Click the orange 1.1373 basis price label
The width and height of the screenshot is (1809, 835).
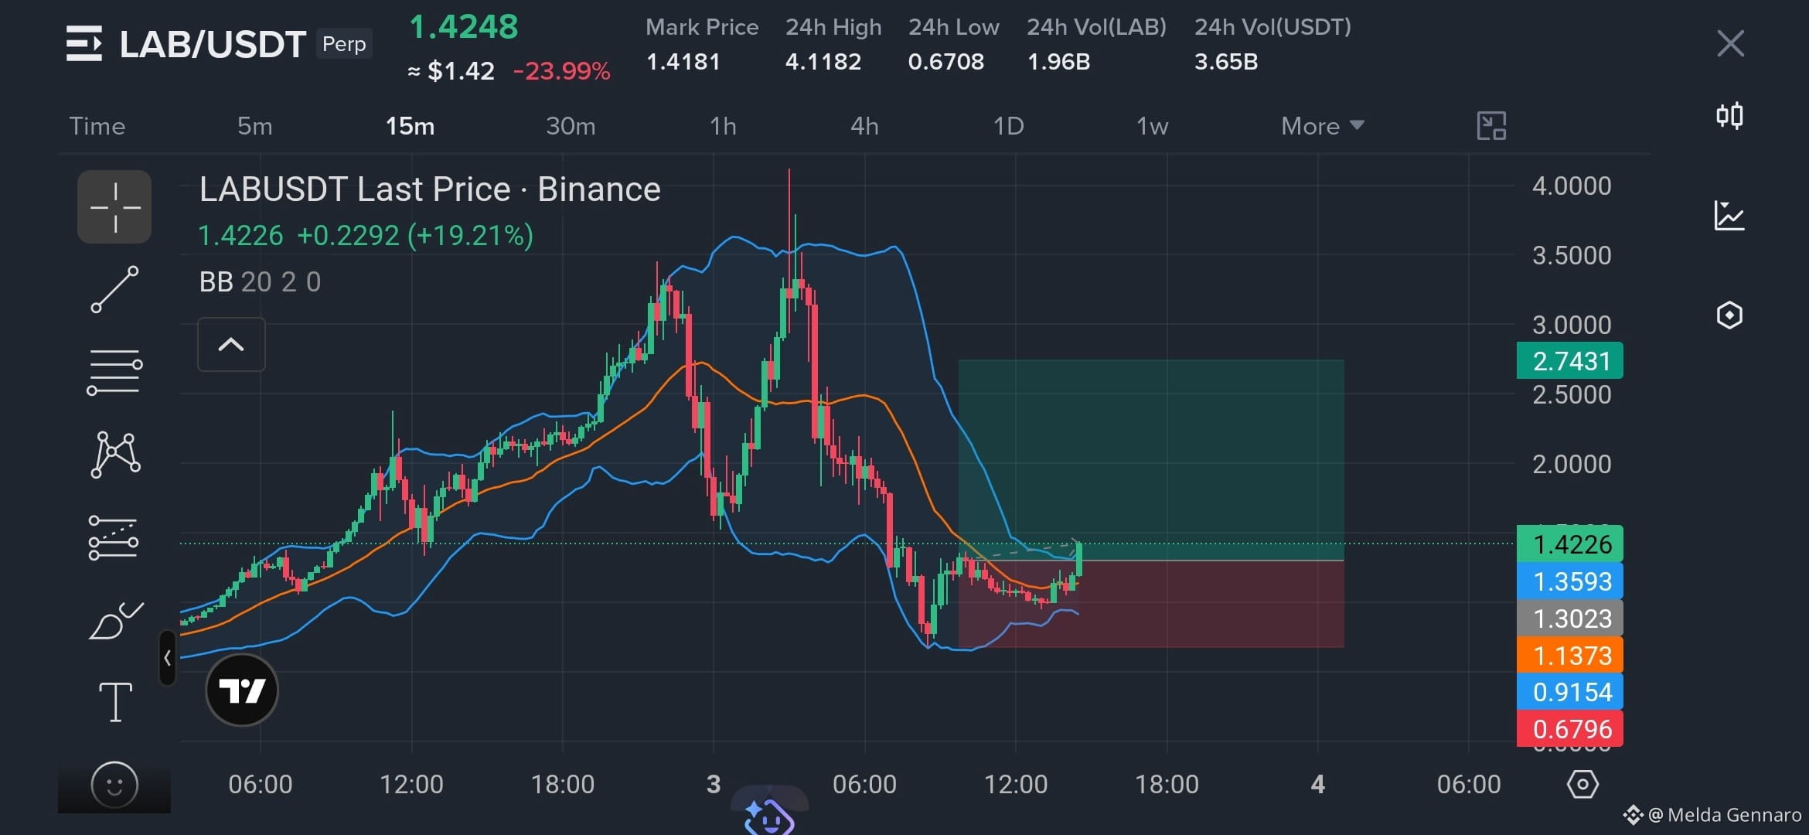(x=1570, y=656)
